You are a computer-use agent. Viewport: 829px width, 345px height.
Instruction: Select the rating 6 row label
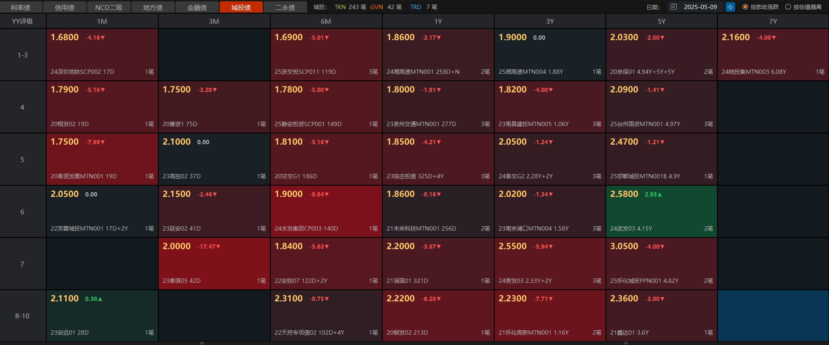(x=22, y=212)
